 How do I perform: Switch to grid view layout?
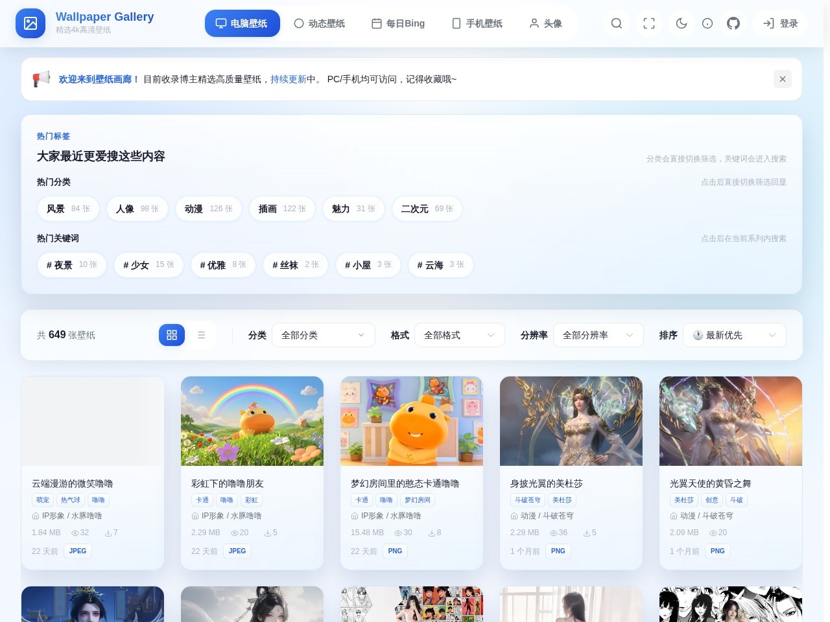click(172, 335)
